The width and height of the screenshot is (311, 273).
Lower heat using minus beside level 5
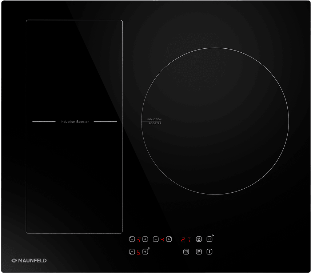132,252
